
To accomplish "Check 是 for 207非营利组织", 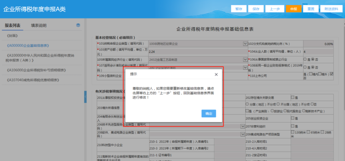I will [292, 126].
